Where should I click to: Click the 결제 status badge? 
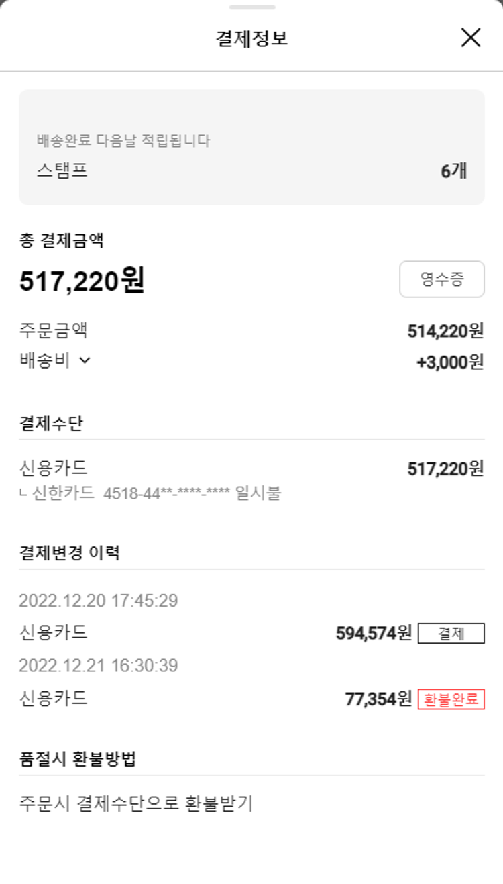451,633
